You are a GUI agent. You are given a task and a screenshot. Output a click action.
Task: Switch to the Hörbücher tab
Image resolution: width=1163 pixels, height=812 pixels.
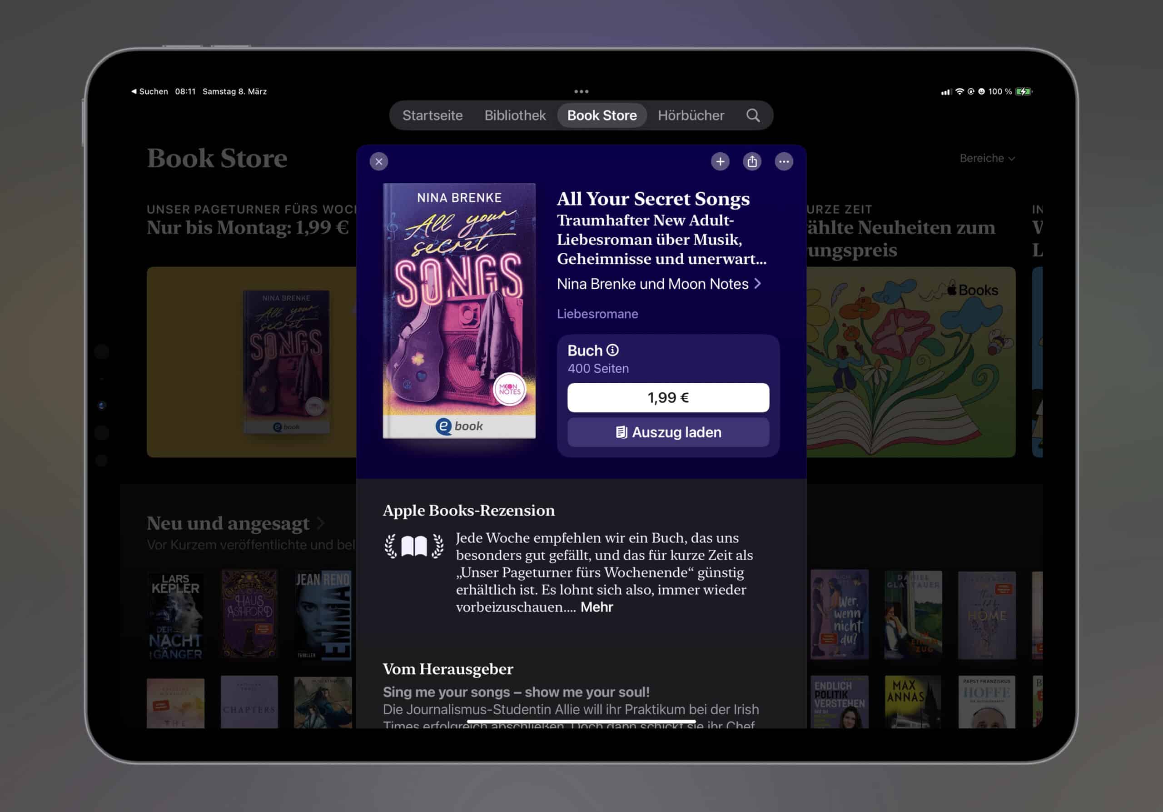[691, 115]
